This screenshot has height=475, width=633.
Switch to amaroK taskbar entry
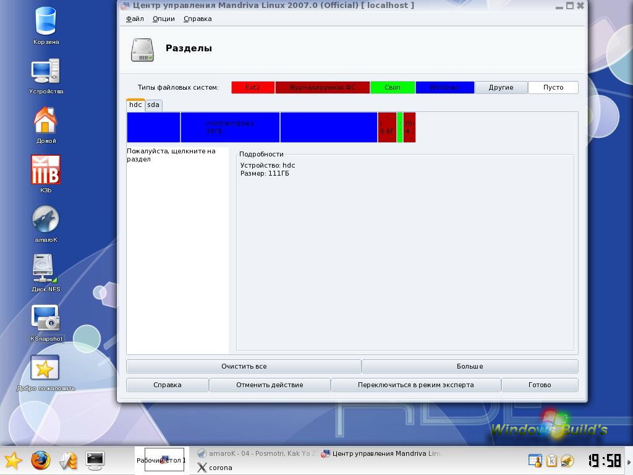click(x=257, y=453)
